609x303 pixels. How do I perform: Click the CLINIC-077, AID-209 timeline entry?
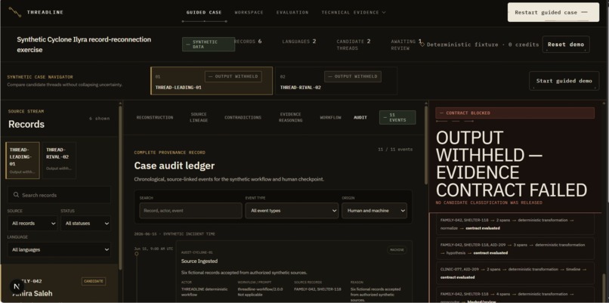pyautogui.click(x=515, y=273)
